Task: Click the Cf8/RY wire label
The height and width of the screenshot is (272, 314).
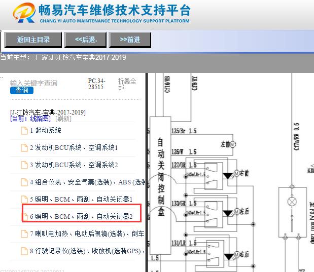Action: click(194, 84)
